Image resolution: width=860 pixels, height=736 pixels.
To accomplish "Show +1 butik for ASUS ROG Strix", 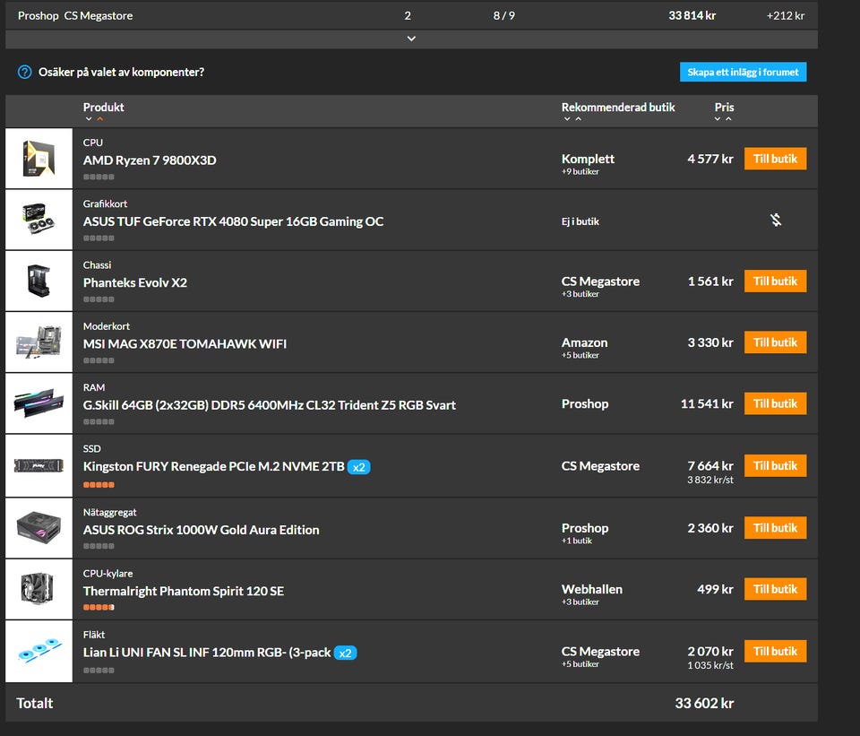I will (x=577, y=541).
